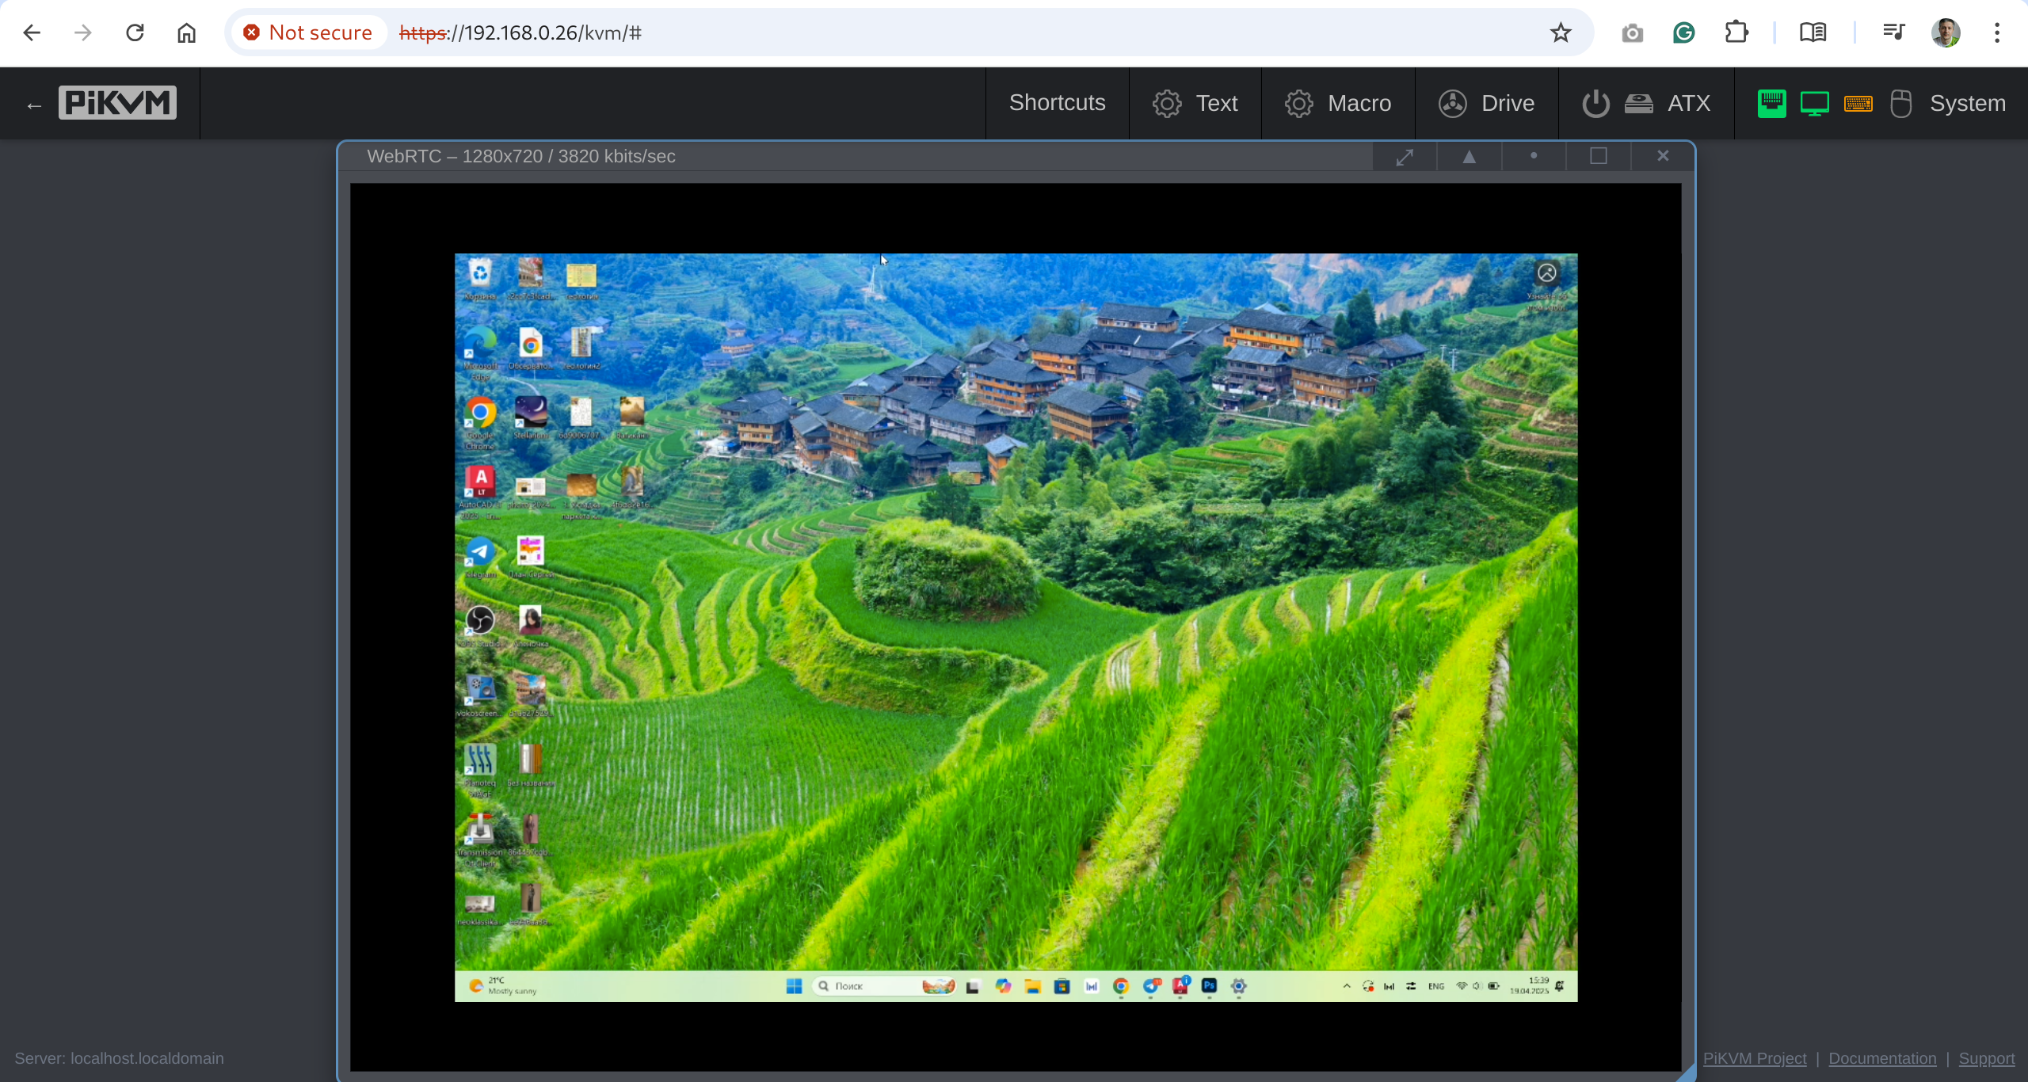Click Windows Start button in remote taskbar
The width and height of the screenshot is (2028, 1082).
(x=794, y=985)
